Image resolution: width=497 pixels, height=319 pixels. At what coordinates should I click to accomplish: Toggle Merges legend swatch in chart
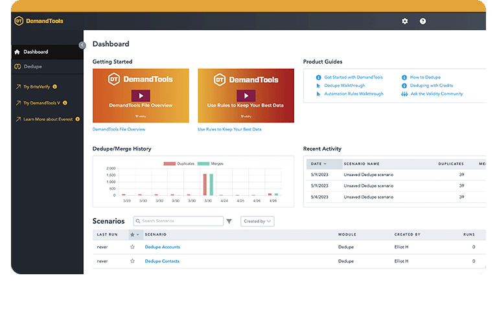coord(203,163)
